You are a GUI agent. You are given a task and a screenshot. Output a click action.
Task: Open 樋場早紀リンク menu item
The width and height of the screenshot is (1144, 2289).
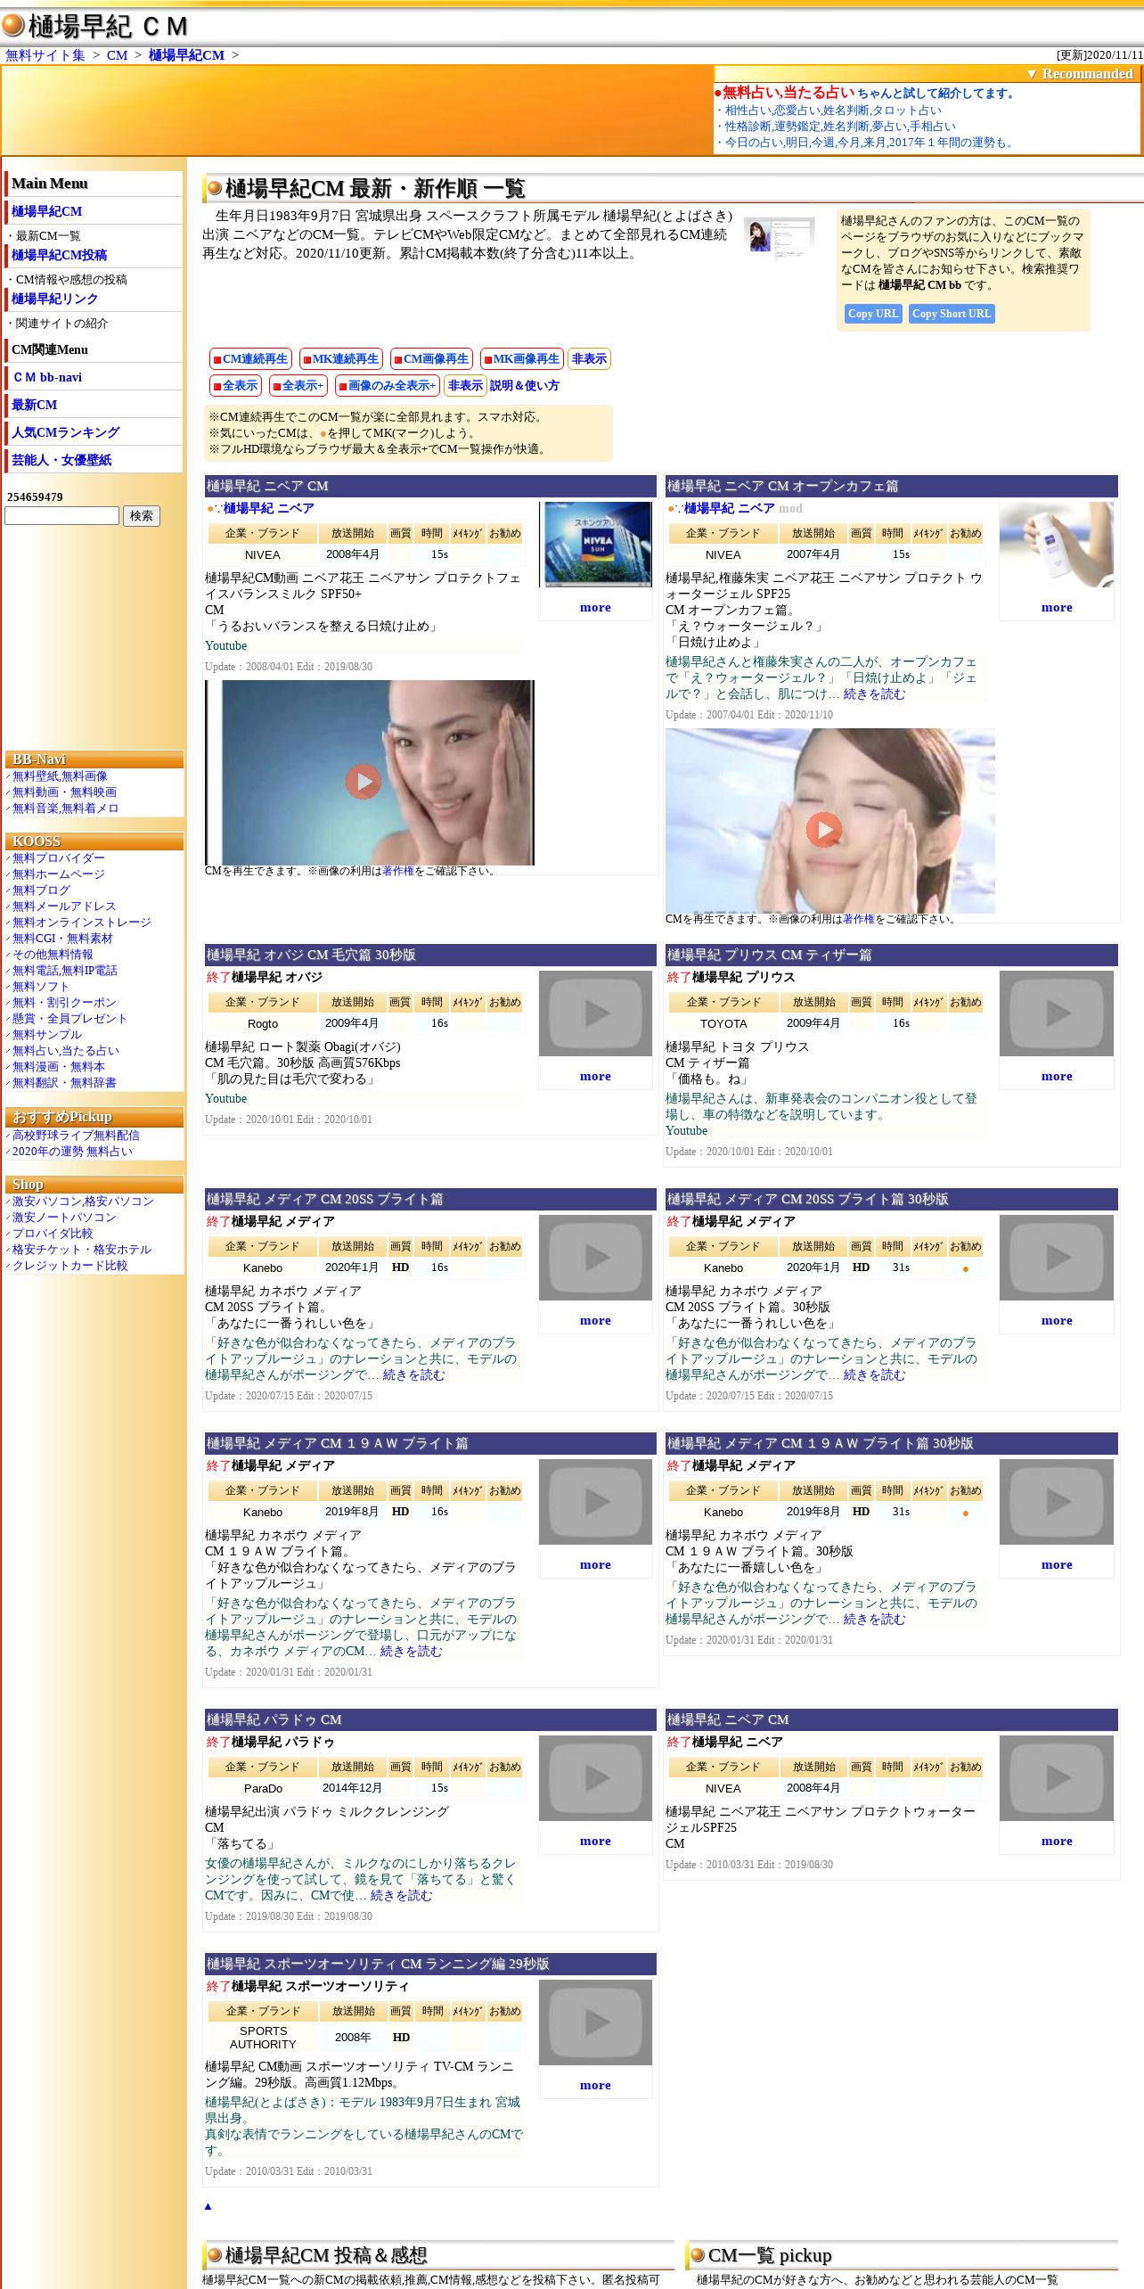point(54,299)
